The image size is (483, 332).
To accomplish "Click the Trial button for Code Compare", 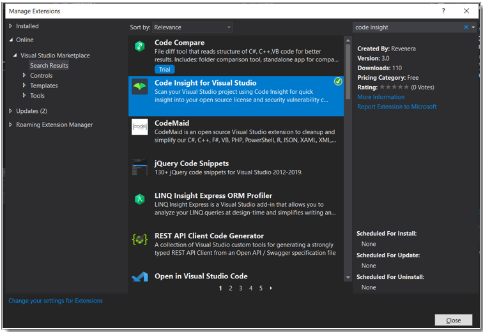I will tap(164, 69).
